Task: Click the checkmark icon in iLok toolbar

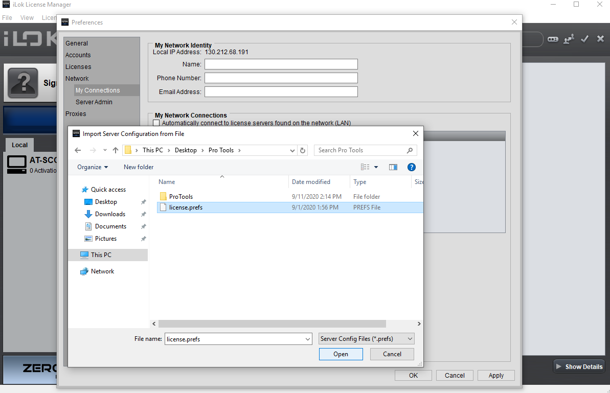Action: click(584, 39)
